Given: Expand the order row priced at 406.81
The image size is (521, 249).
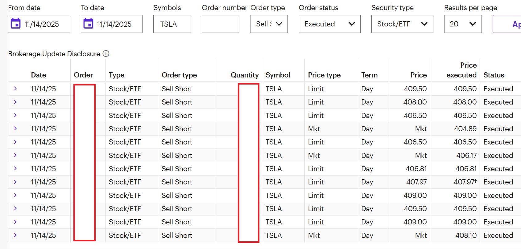Looking at the screenshot, I should [15, 168].
